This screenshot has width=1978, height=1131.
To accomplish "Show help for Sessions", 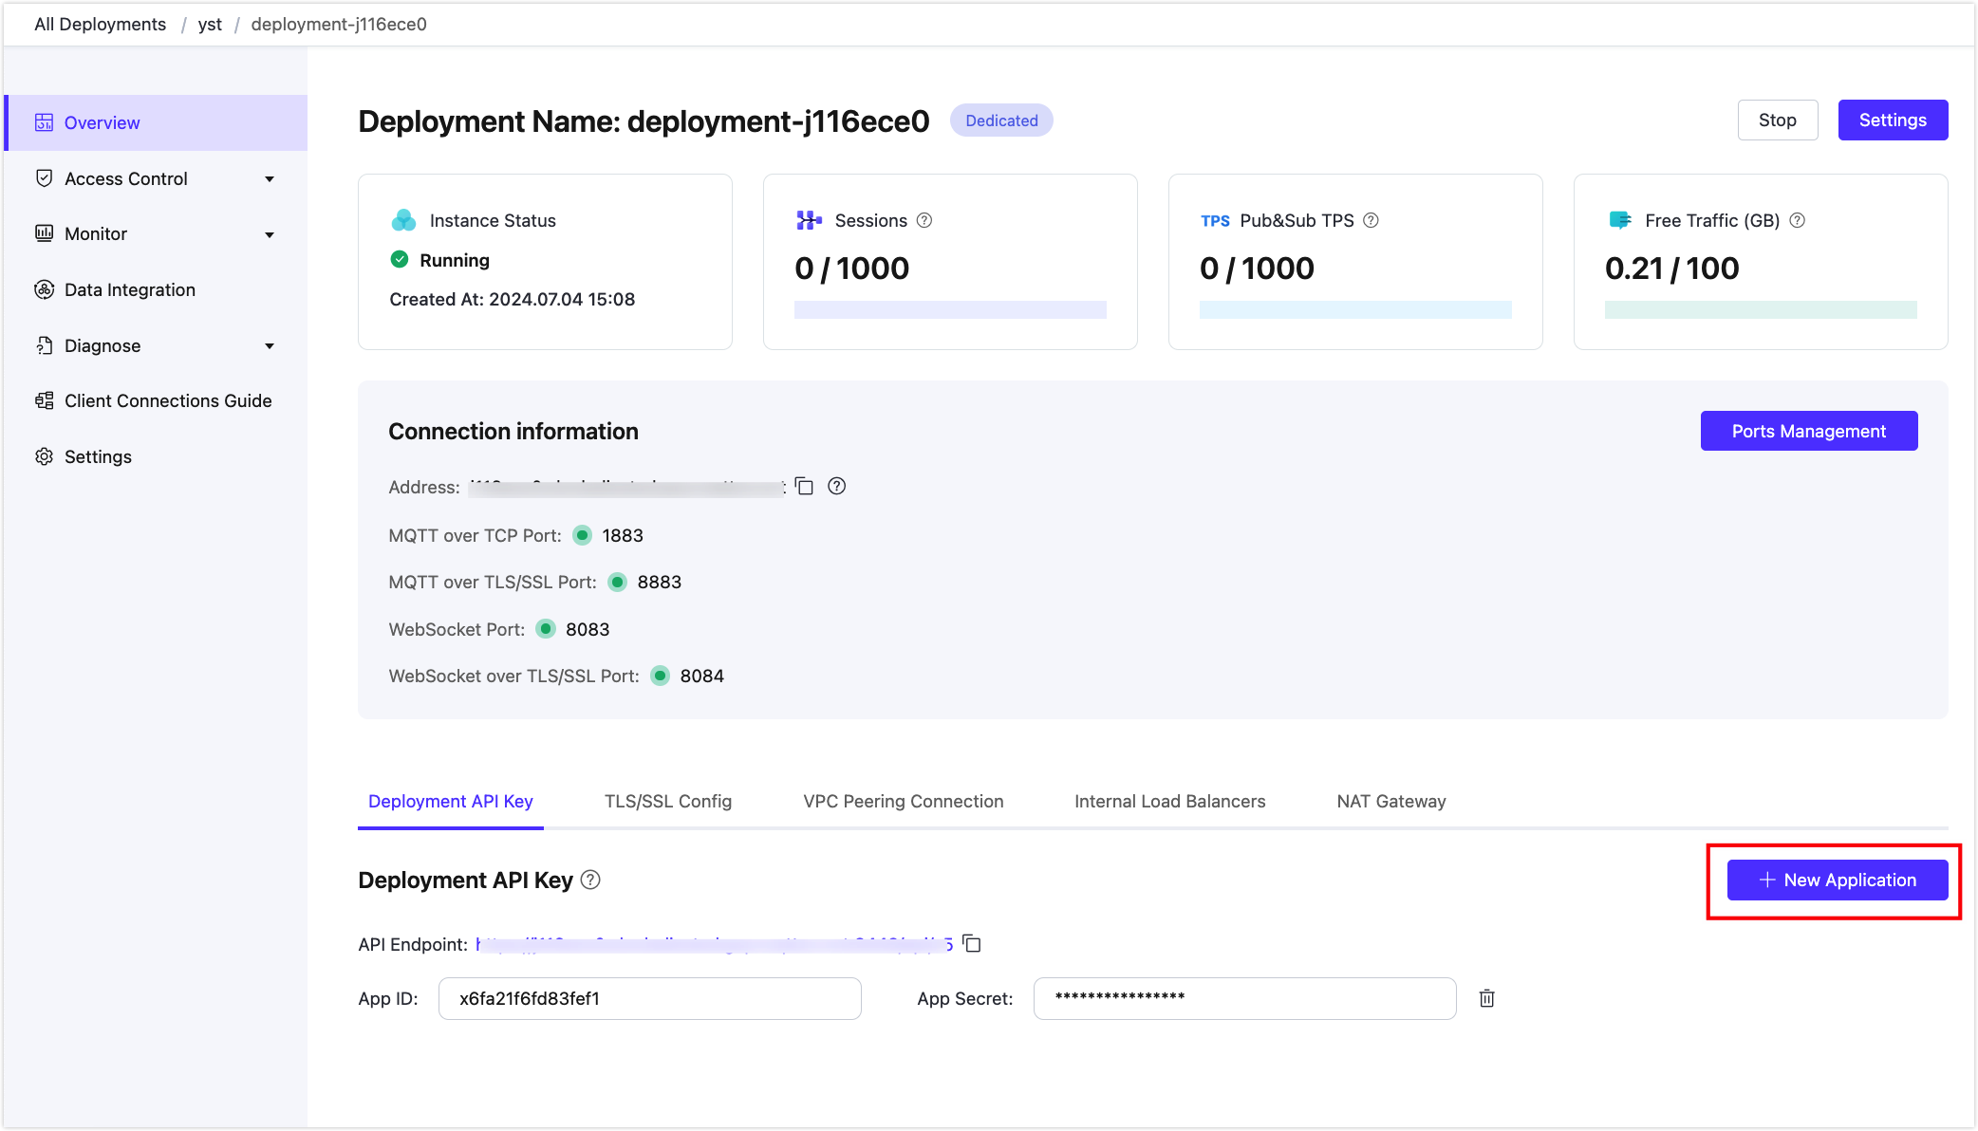I will 924,220.
